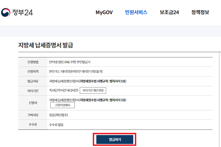Click the 신청방법 row label

tap(33, 62)
